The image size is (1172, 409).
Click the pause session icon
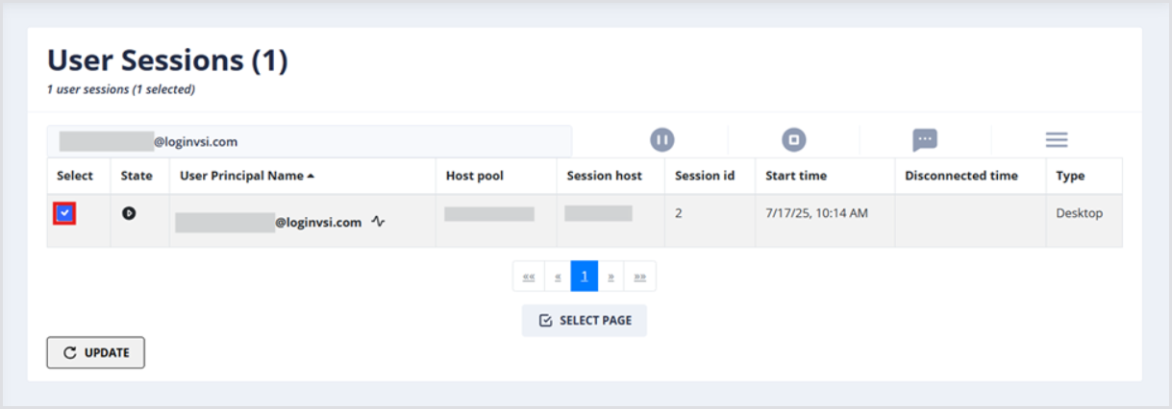pos(661,140)
